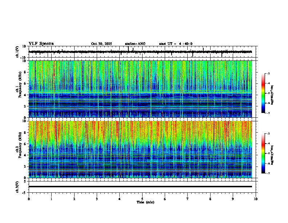Click the "VLF Spectra" title text
Viewport: 288px width, 223px height.
[x=41, y=44]
